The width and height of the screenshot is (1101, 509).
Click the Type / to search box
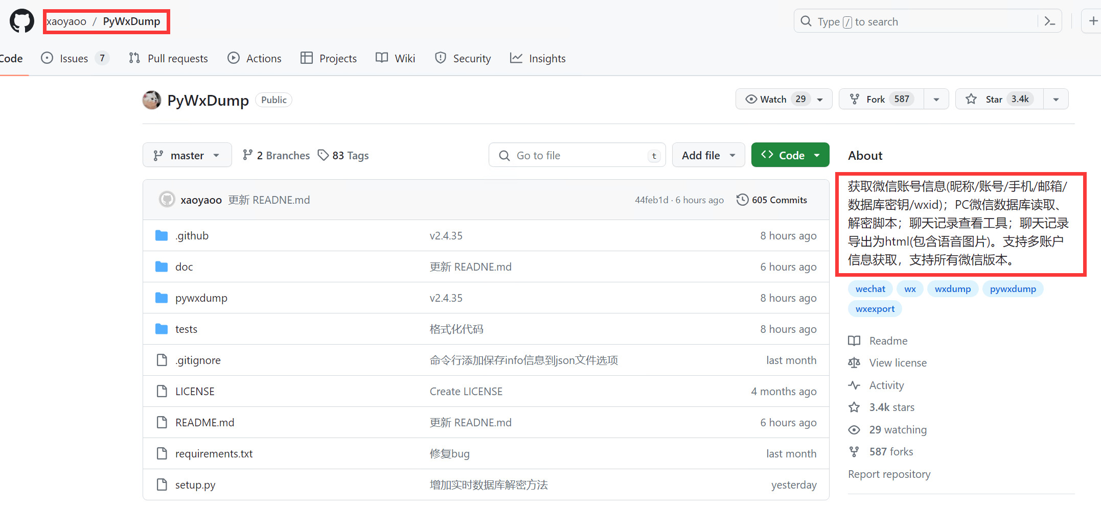(928, 21)
